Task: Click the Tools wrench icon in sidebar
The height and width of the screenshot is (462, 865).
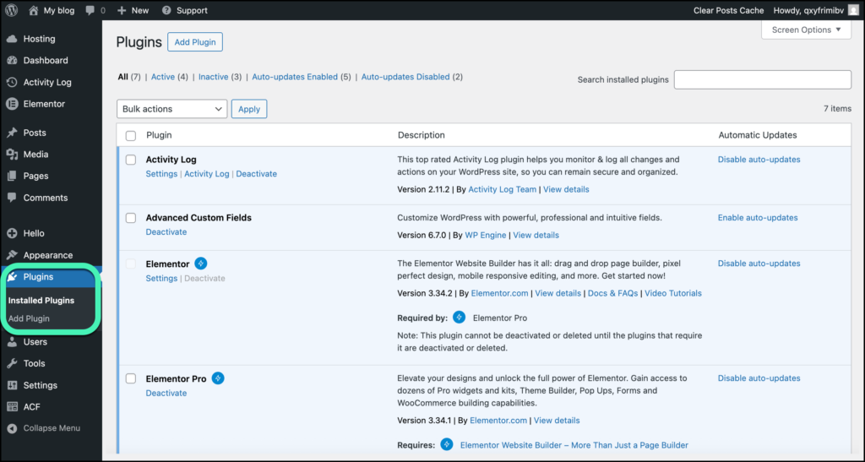Action: click(x=12, y=363)
